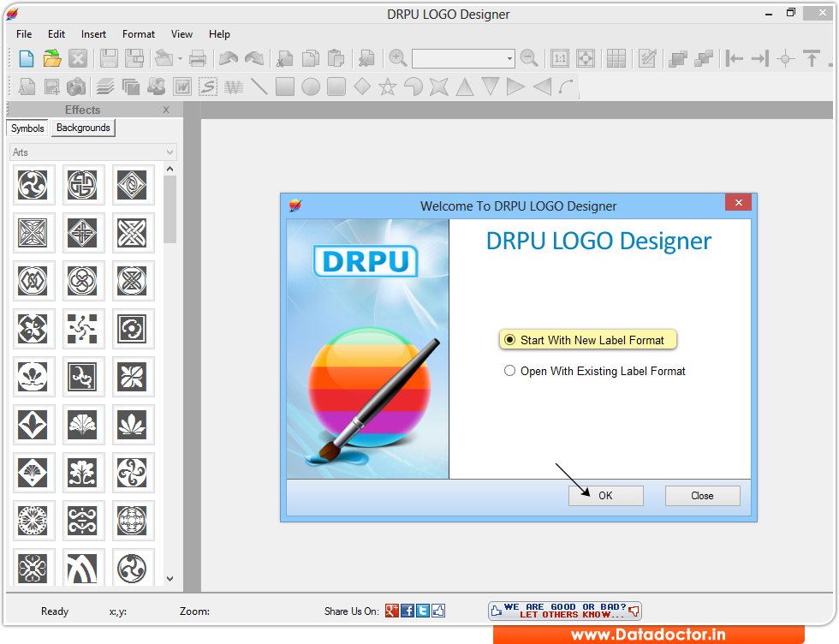Select the Undo arrow icon
Viewport: 839px width, 644px height.
[x=228, y=58]
